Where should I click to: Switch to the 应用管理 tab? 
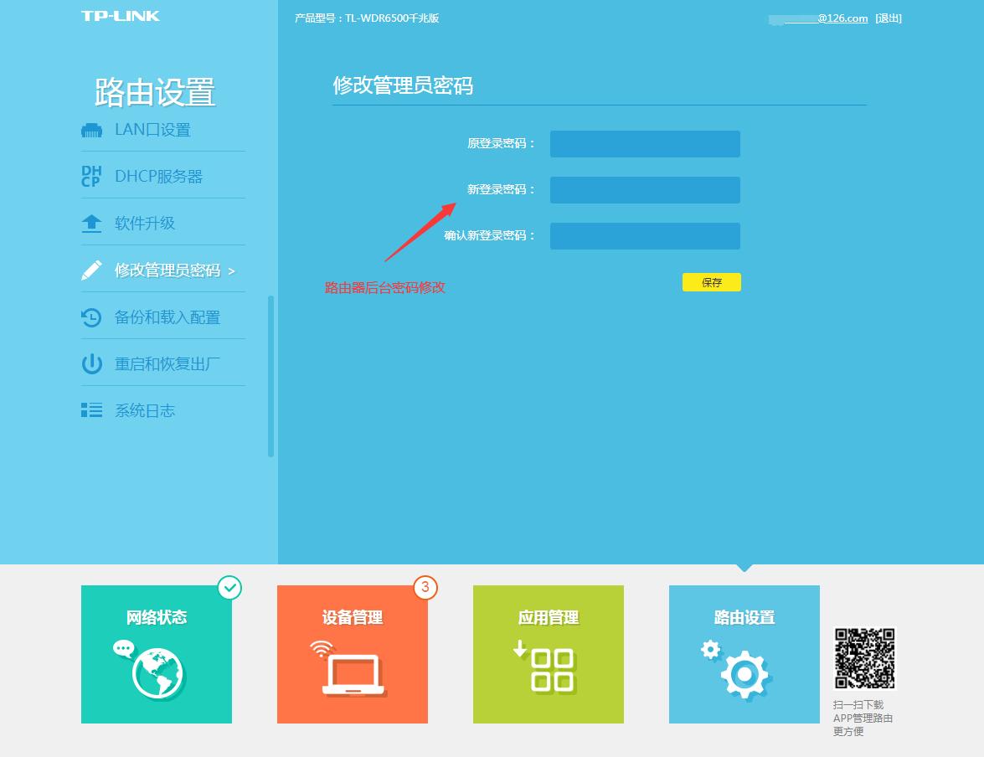coord(548,654)
